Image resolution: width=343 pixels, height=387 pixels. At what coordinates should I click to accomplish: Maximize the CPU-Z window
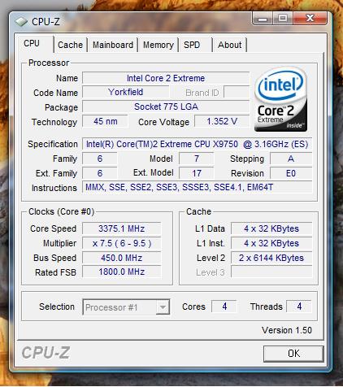283,19
